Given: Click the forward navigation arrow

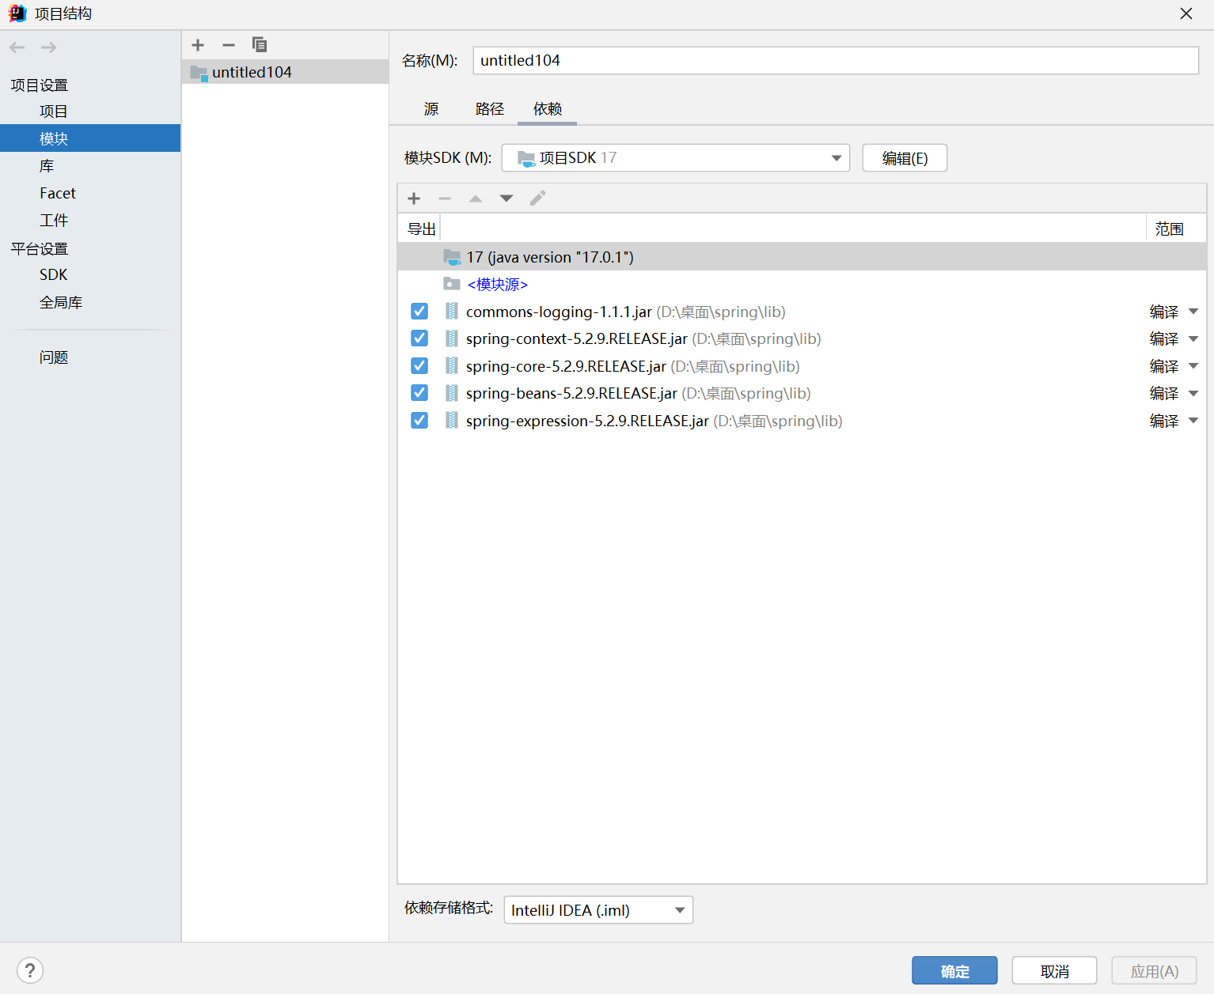Looking at the screenshot, I should click(x=49, y=47).
